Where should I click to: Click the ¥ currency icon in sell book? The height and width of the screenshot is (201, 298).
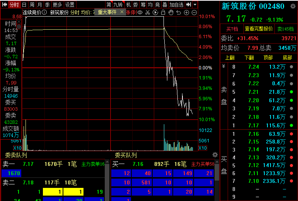pyautogui.click(x=224, y=66)
